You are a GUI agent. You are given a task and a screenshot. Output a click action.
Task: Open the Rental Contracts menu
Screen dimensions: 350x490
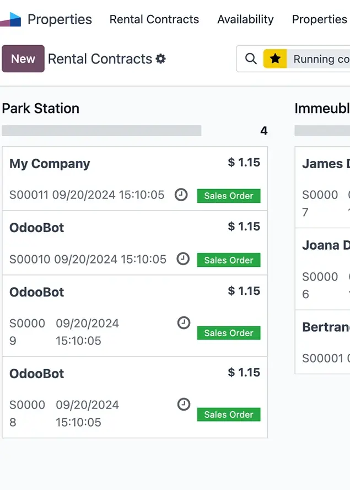154,19
